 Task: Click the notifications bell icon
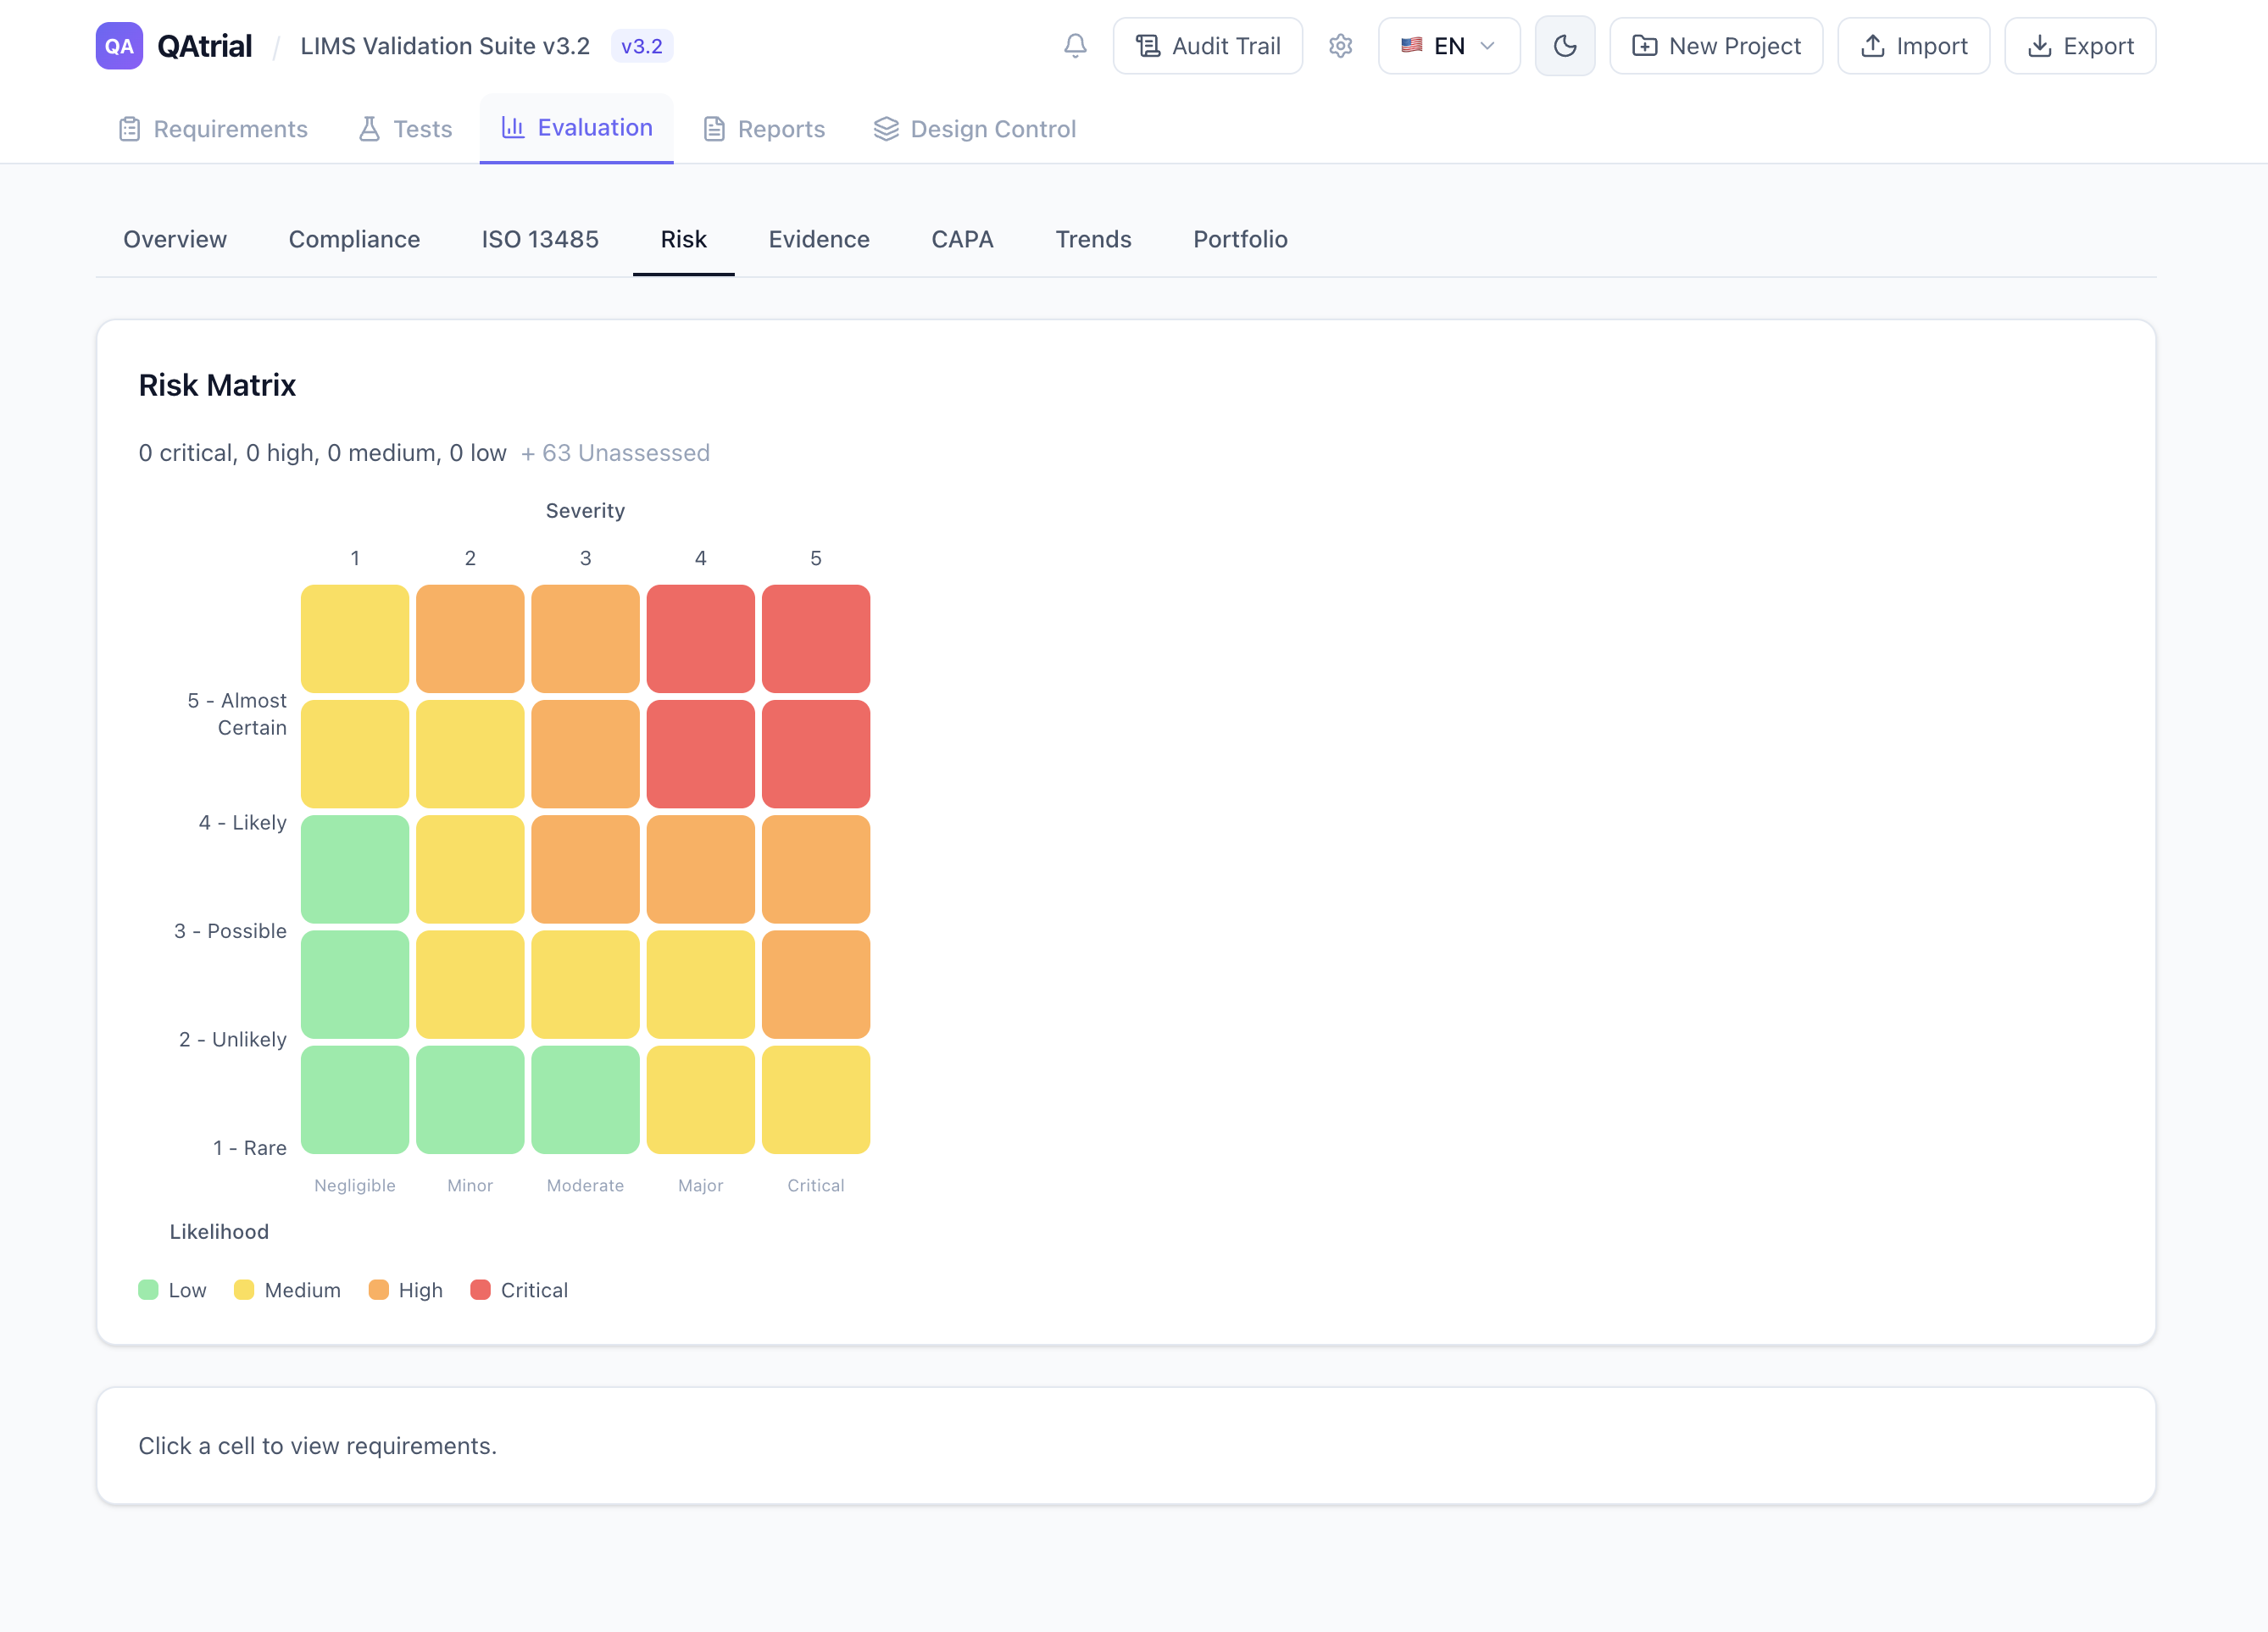(1075, 46)
